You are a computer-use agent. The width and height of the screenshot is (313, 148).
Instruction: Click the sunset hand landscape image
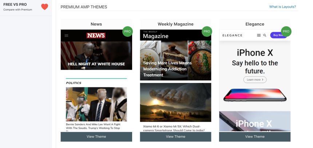click(175, 102)
